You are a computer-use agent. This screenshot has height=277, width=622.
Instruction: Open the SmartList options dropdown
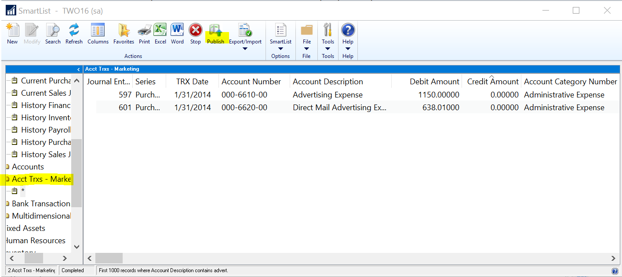(280, 49)
